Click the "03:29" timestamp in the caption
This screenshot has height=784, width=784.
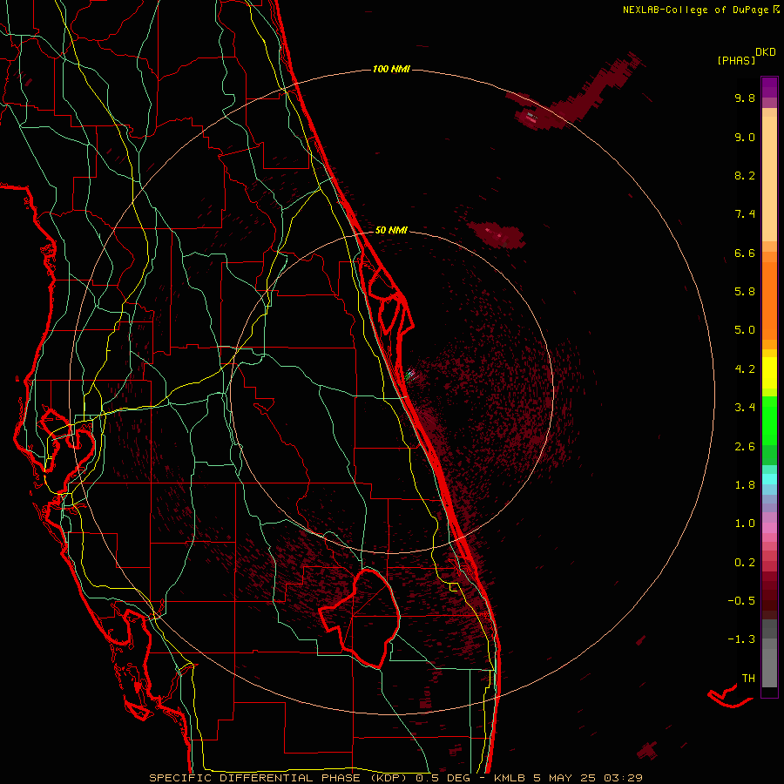pos(623,778)
